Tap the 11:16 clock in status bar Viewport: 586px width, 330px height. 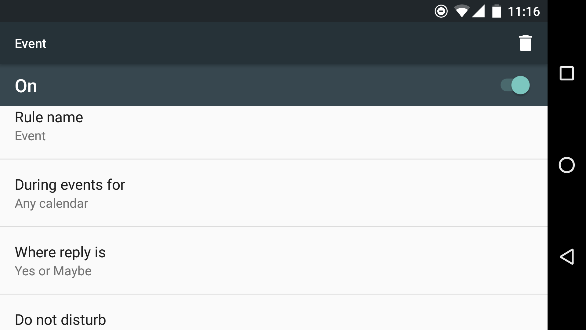(524, 12)
